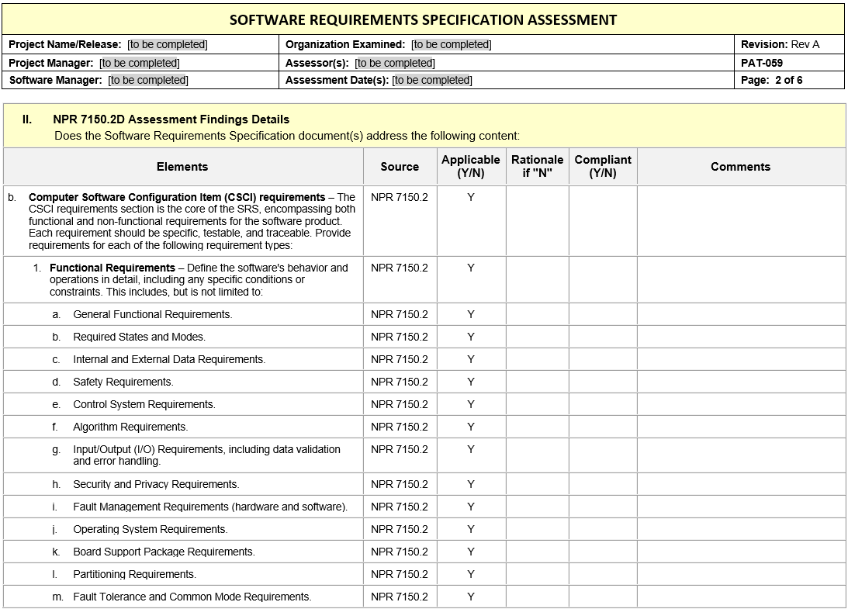Image resolution: width=848 pixels, height=609 pixels.
Task: Click the Compliant cell for Safety Requirements
Action: click(x=602, y=382)
